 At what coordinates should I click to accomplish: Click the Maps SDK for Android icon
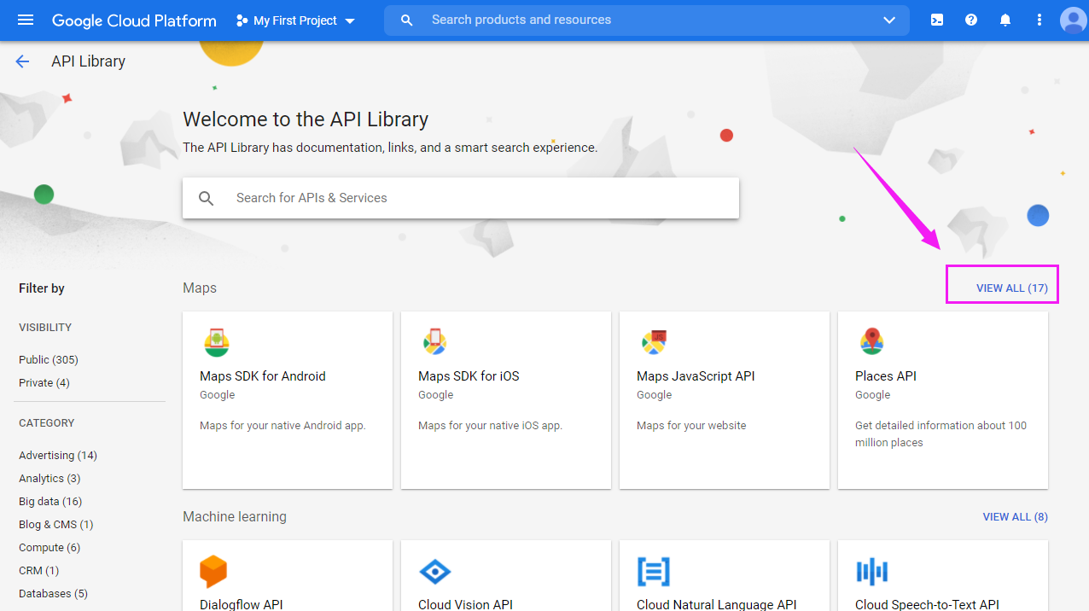[x=217, y=342]
